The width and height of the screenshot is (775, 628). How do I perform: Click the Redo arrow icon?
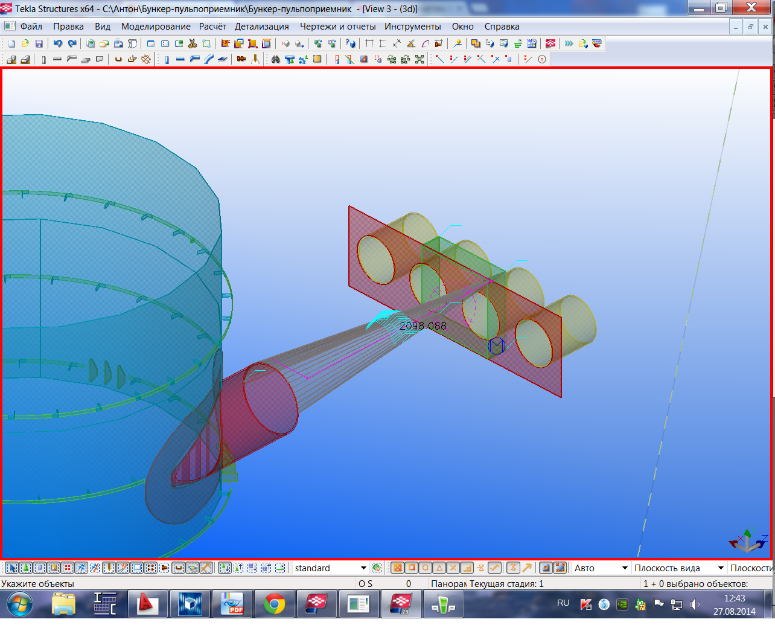[72, 43]
